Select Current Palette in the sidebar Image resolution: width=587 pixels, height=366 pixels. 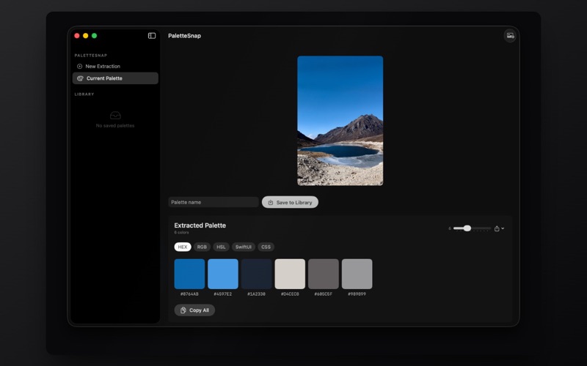pos(115,78)
